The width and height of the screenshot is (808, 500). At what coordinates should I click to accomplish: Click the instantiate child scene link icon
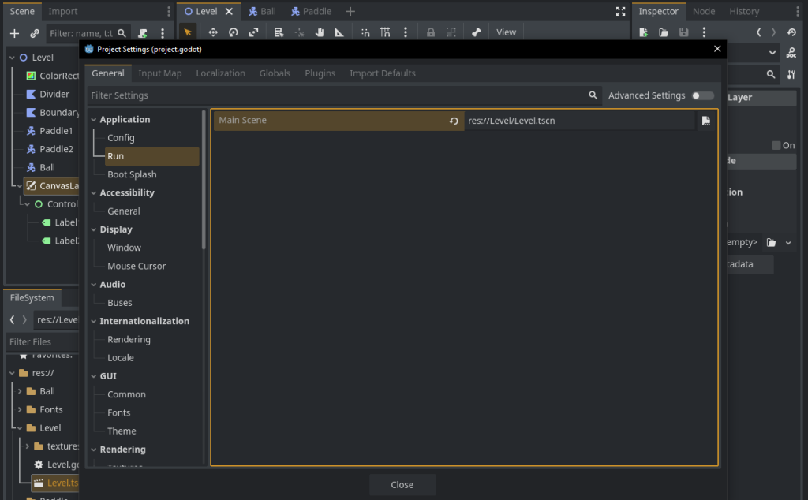click(35, 33)
